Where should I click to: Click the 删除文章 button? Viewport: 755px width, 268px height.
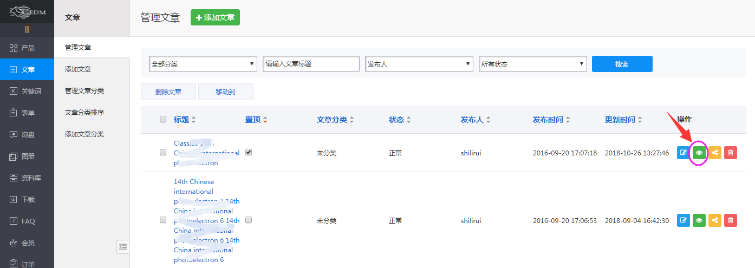tap(168, 92)
